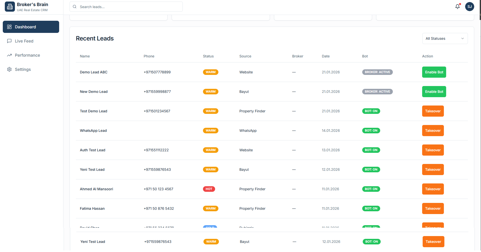Image resolution: width=481 pixels, height=252 pixels.
Task: Click the Performance trend arrow icon
Action: 9,55
